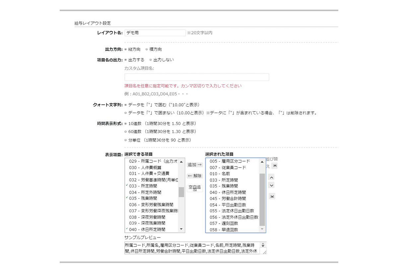Click the available items list scroll-up arrow

(x=181, y=162)
